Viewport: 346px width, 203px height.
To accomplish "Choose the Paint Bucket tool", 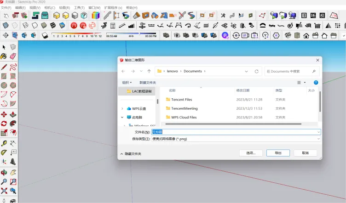I will point(4,56).
